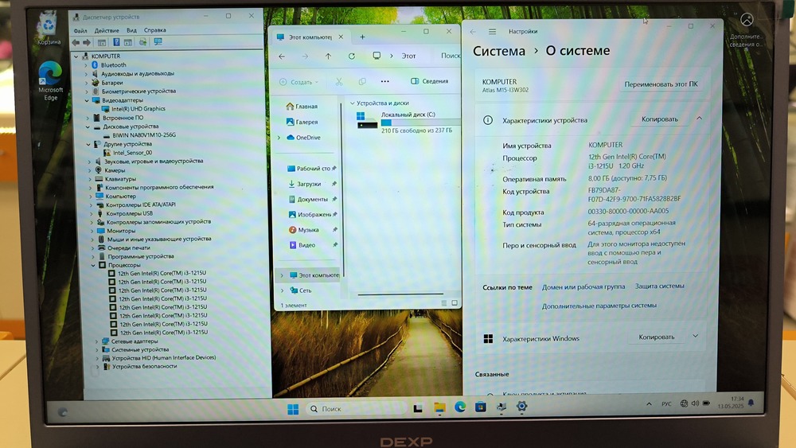Image resolution: width=796 pixels, height=448 pixels.
Task: Open the Действие menu in Device Manager
Action: pos(107,30)
